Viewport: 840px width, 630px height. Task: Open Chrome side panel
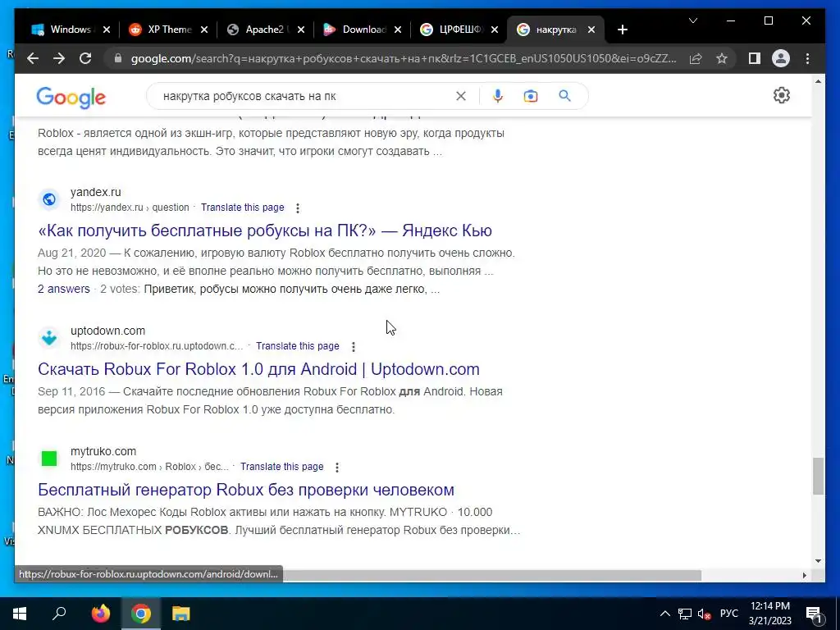755,58
